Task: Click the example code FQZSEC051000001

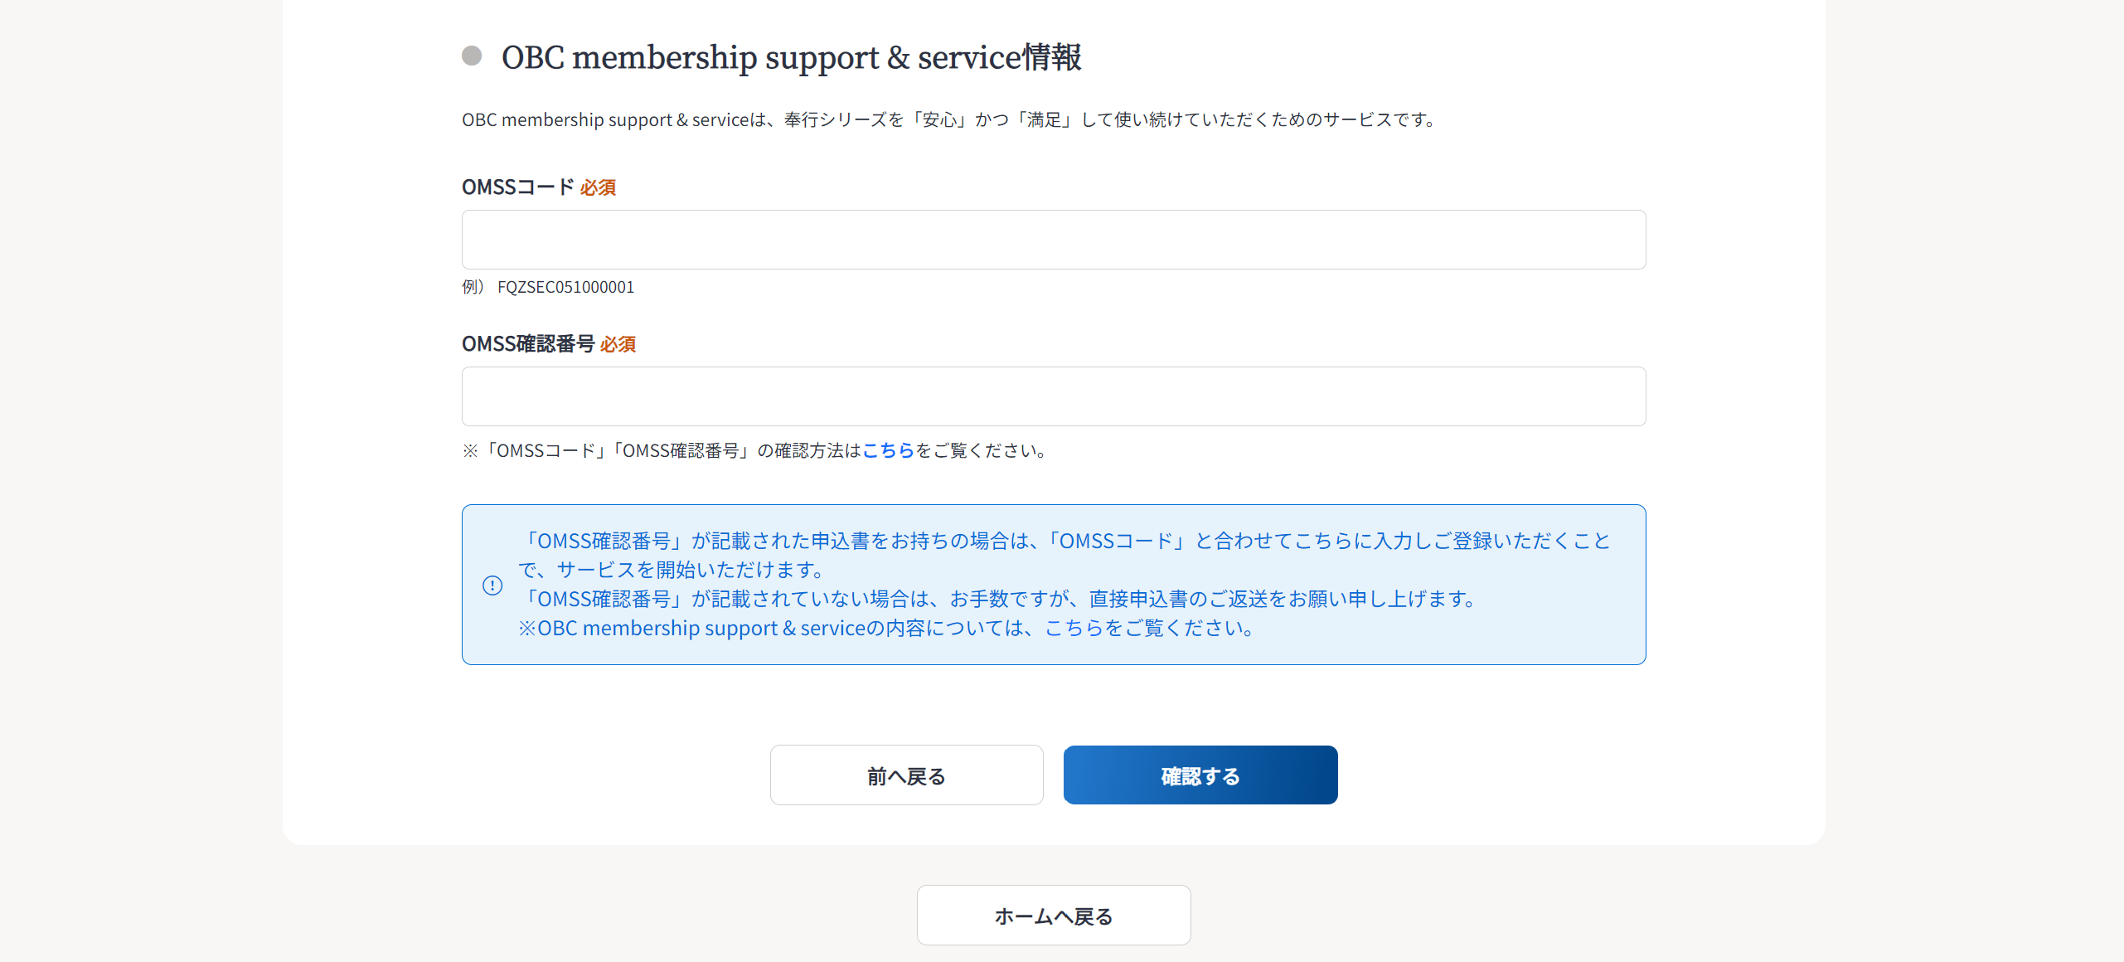Action: click(x=565, y=287)
